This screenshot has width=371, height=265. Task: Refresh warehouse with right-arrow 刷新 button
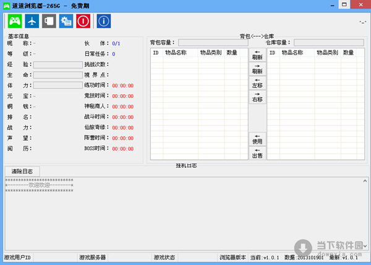pos(257,69)
